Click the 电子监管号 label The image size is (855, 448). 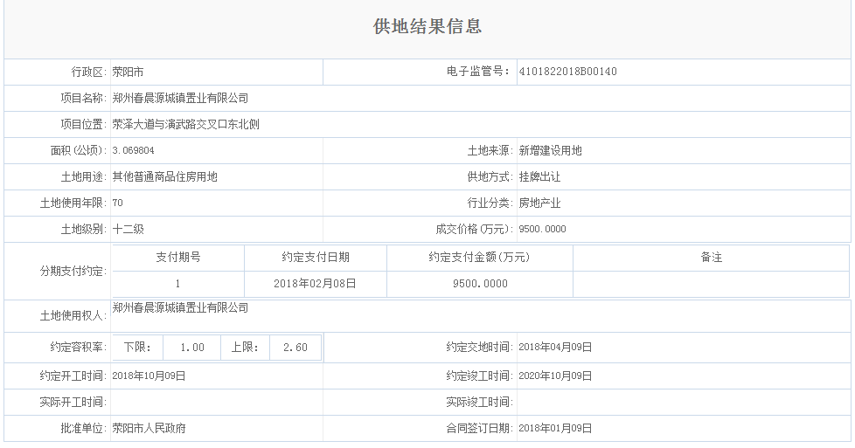click(478, 72)
